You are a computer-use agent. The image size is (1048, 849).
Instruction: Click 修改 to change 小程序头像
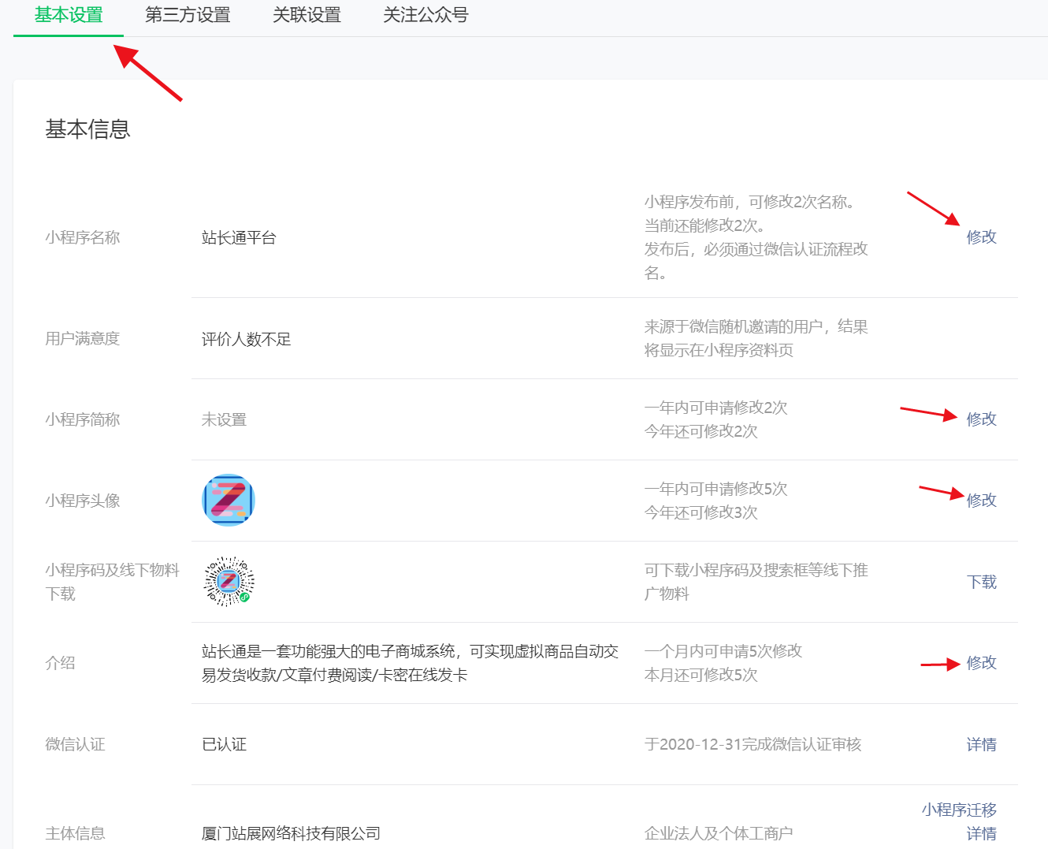coord(981,501)
